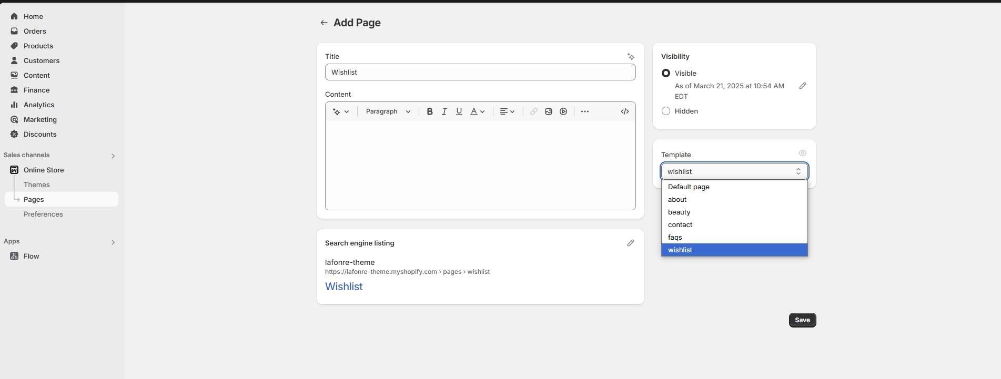Insert an image into the content

tap(549, 111)
